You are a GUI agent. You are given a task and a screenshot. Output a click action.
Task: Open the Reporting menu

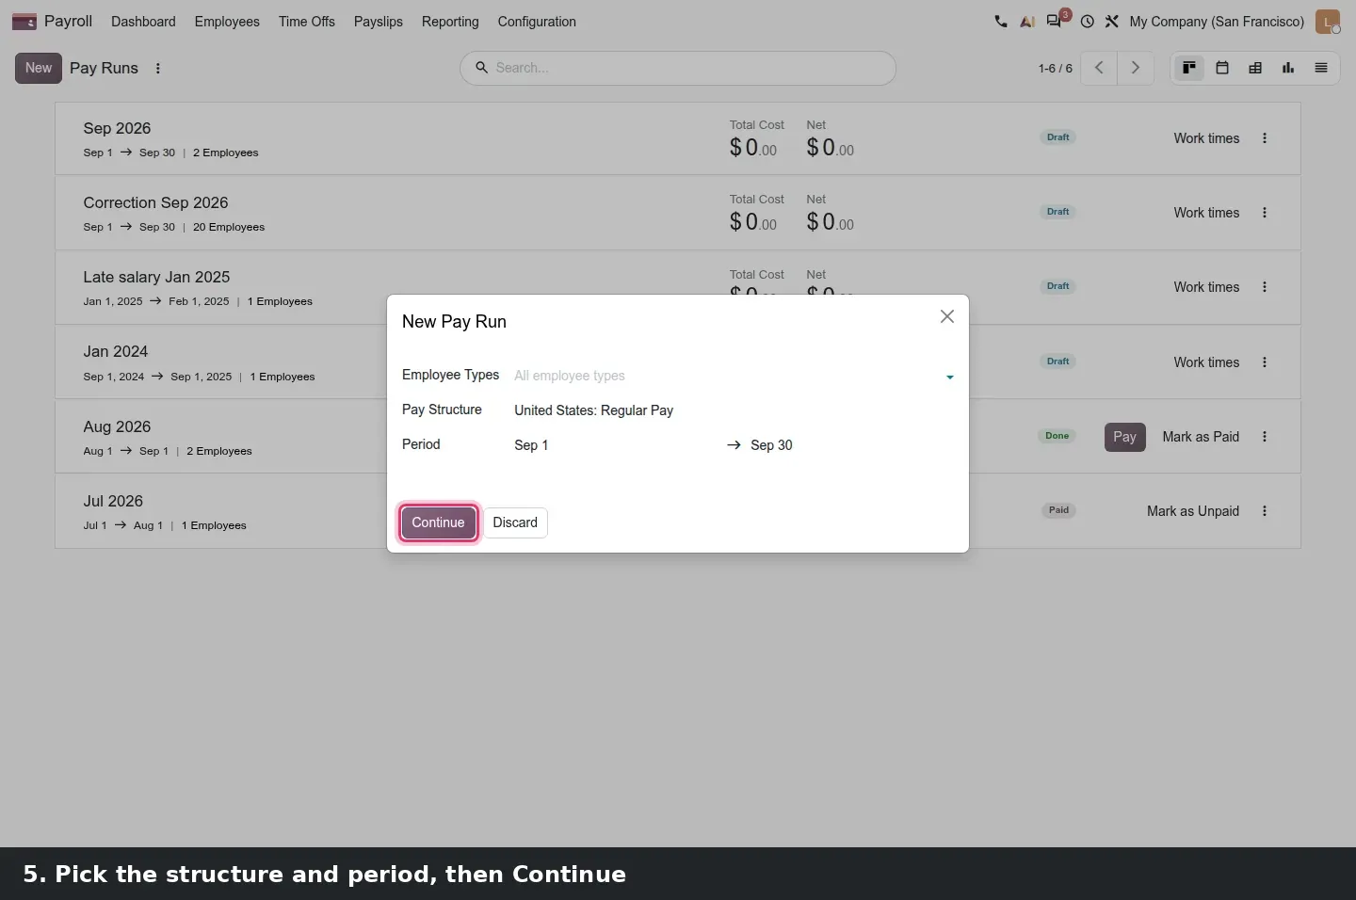(x=450, y=22)
